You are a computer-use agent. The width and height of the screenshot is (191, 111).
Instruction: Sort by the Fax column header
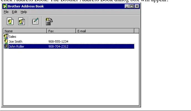tap(61, 31)
